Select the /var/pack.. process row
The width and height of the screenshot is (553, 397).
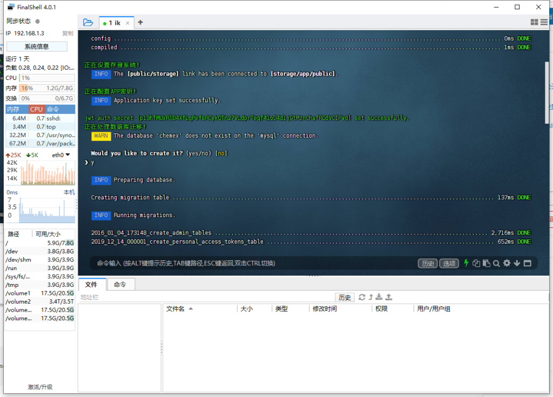(40, 144)
